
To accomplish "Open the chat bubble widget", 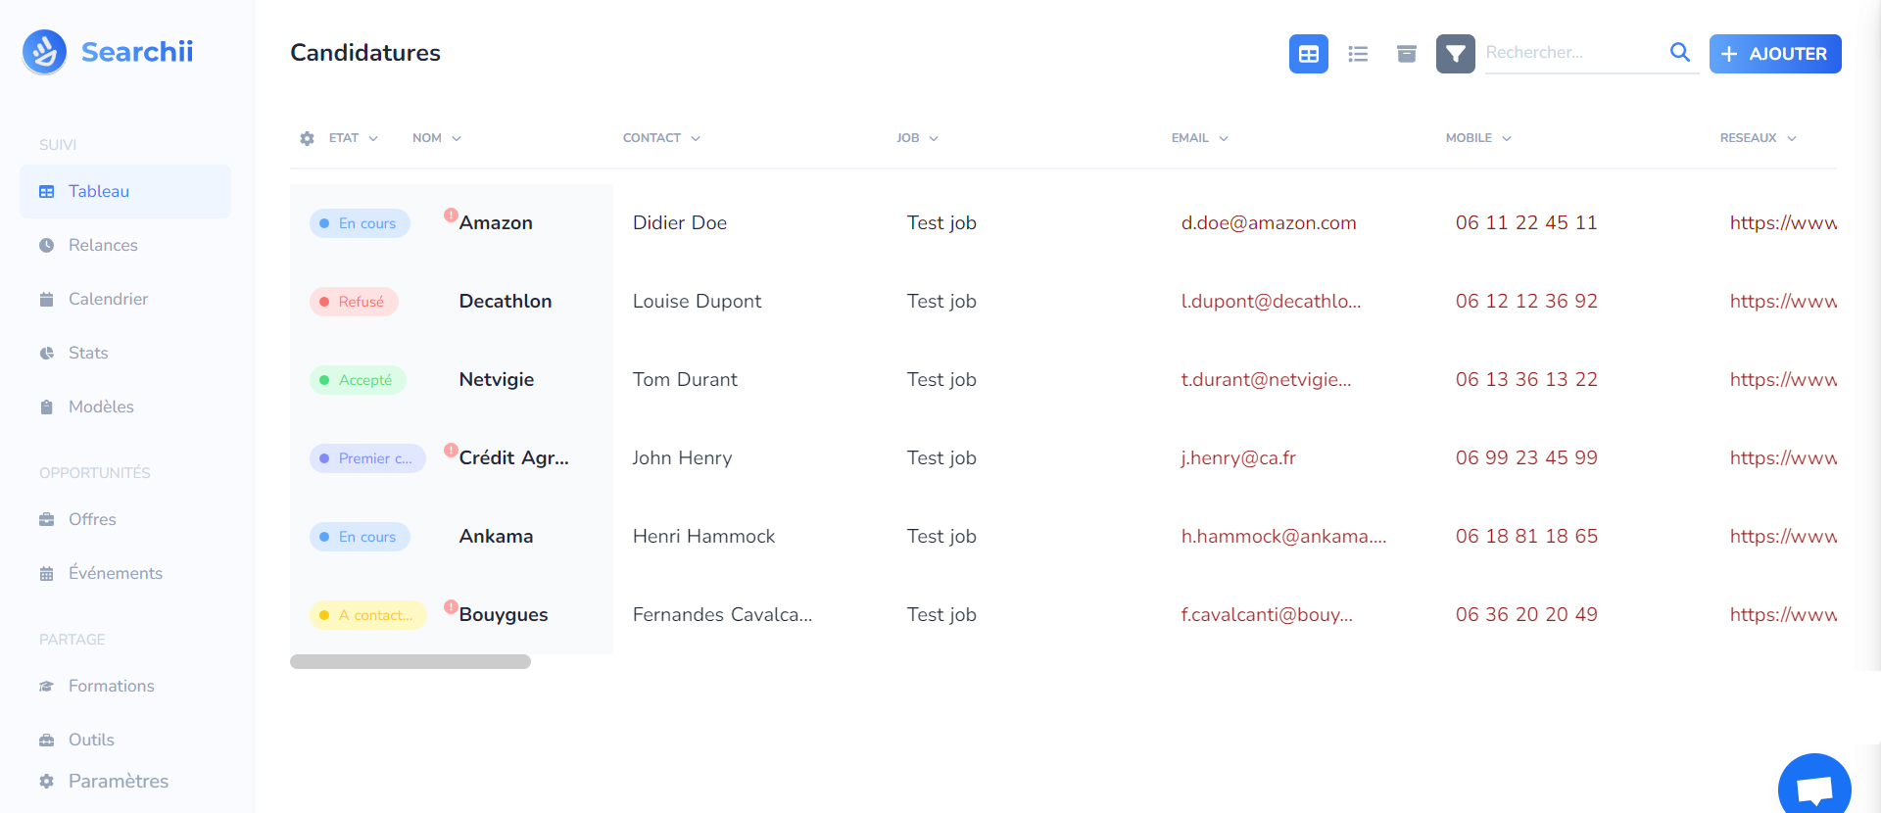I will [1814, 789].
